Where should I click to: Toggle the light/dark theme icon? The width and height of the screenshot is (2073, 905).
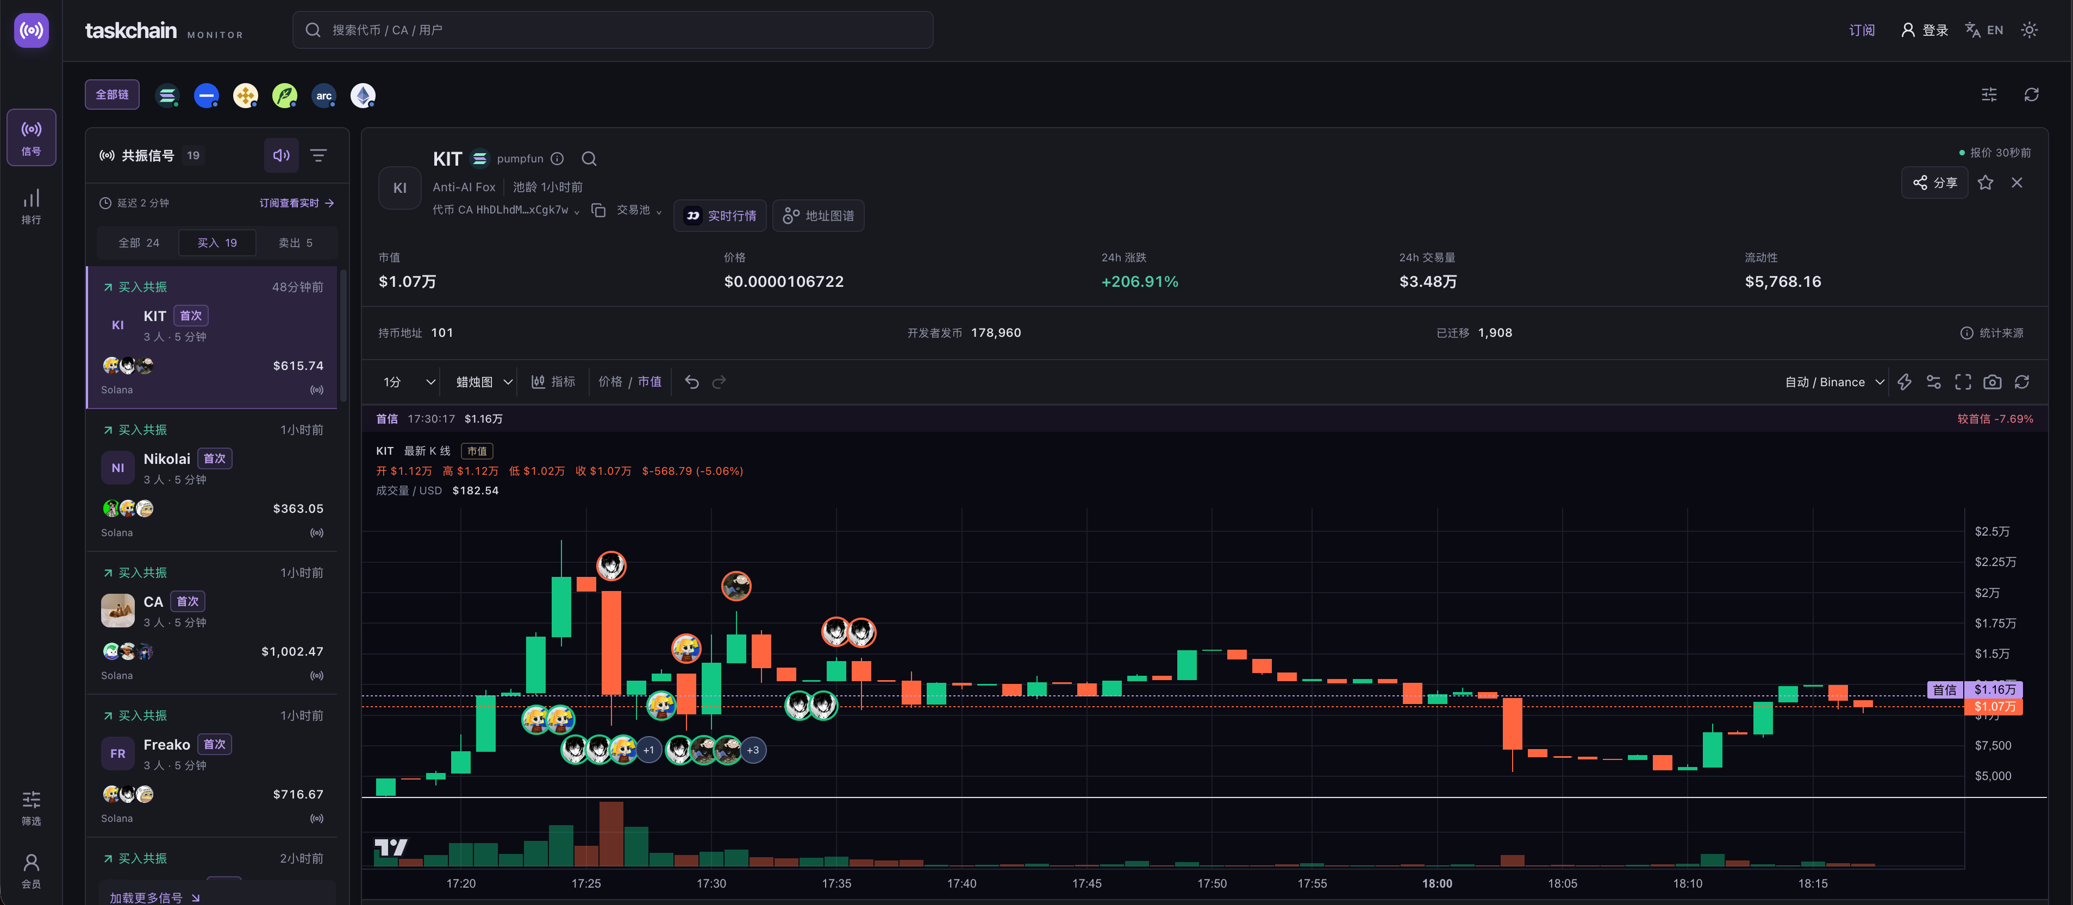pyautogui.click(x=2029, y=30)
